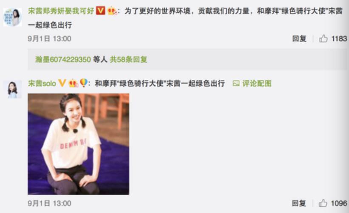Click the orange V verified badge

point(100,11)
